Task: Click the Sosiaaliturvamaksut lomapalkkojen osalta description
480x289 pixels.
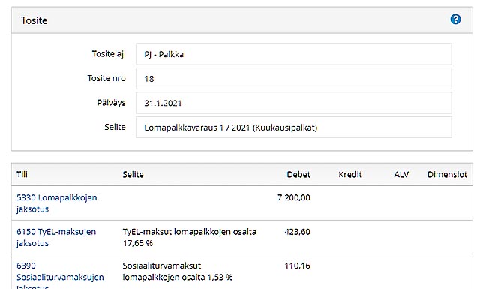Action: (178, 271)
